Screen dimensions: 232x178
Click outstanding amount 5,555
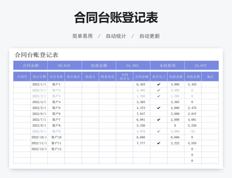coord(192,143)
